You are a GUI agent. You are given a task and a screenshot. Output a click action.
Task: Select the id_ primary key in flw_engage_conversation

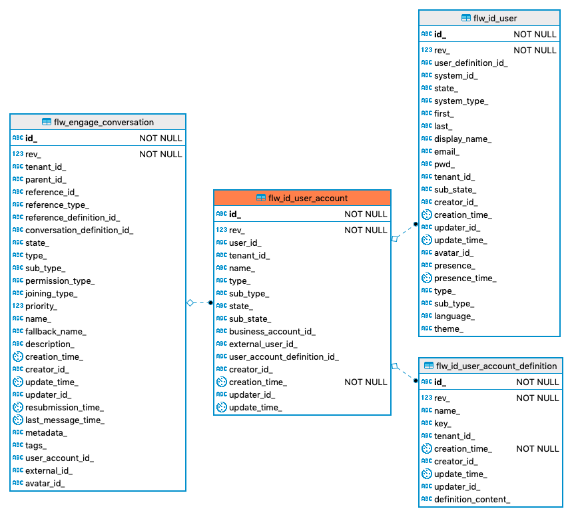pos(31,139)
